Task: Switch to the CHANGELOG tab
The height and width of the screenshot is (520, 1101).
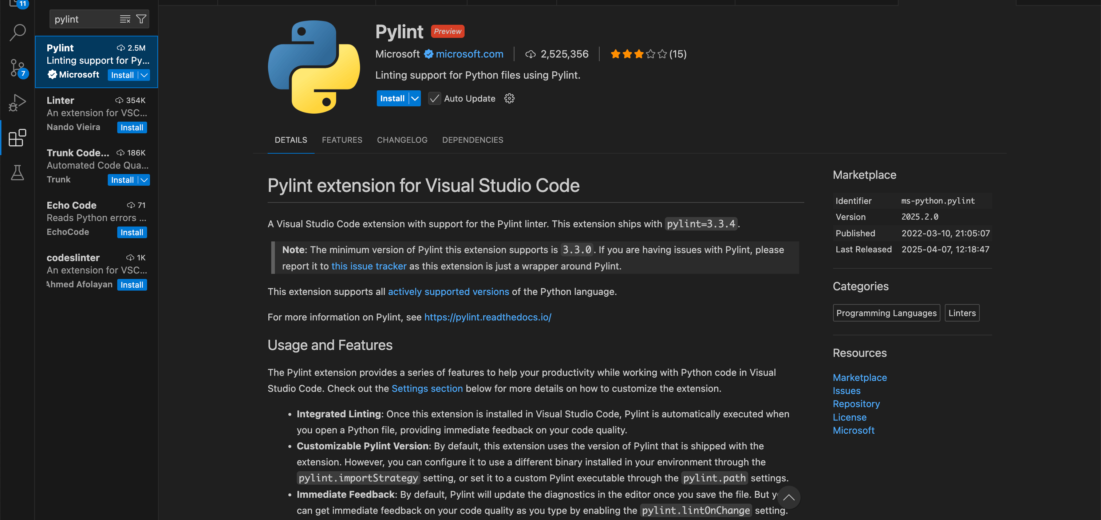Action: [402, 140]
